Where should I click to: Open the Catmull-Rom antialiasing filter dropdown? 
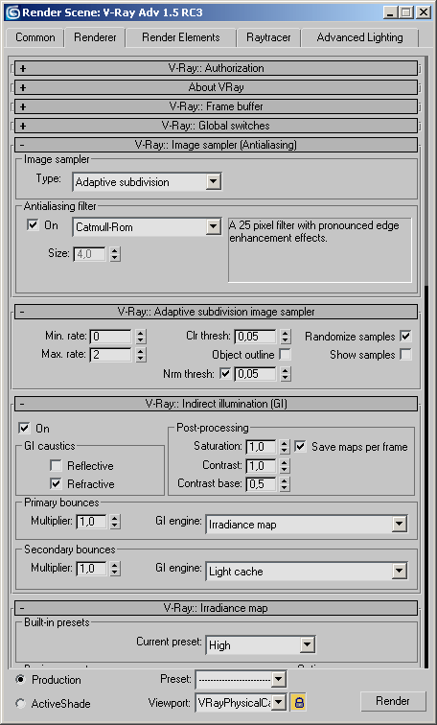pyautogui.click(x=147, y=227)
